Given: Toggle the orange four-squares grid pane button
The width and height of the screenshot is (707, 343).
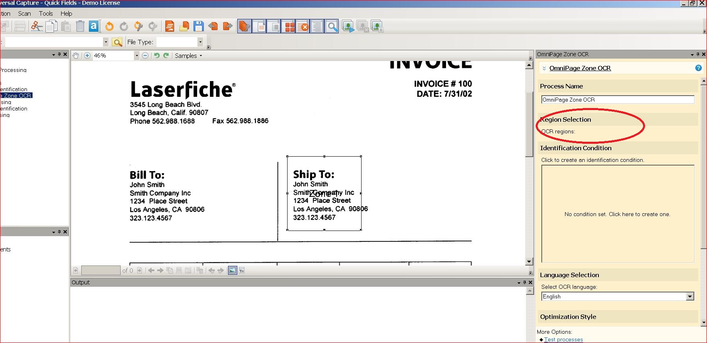Looking at the screenshot, I should [288, 27].
